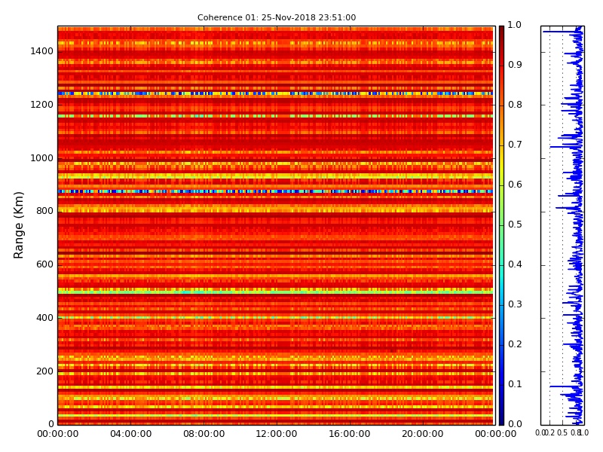The height and width of the screenshot is (452, 603).
Task: Click the colorbar's 0.9 label
Action: tap(515, 65)
